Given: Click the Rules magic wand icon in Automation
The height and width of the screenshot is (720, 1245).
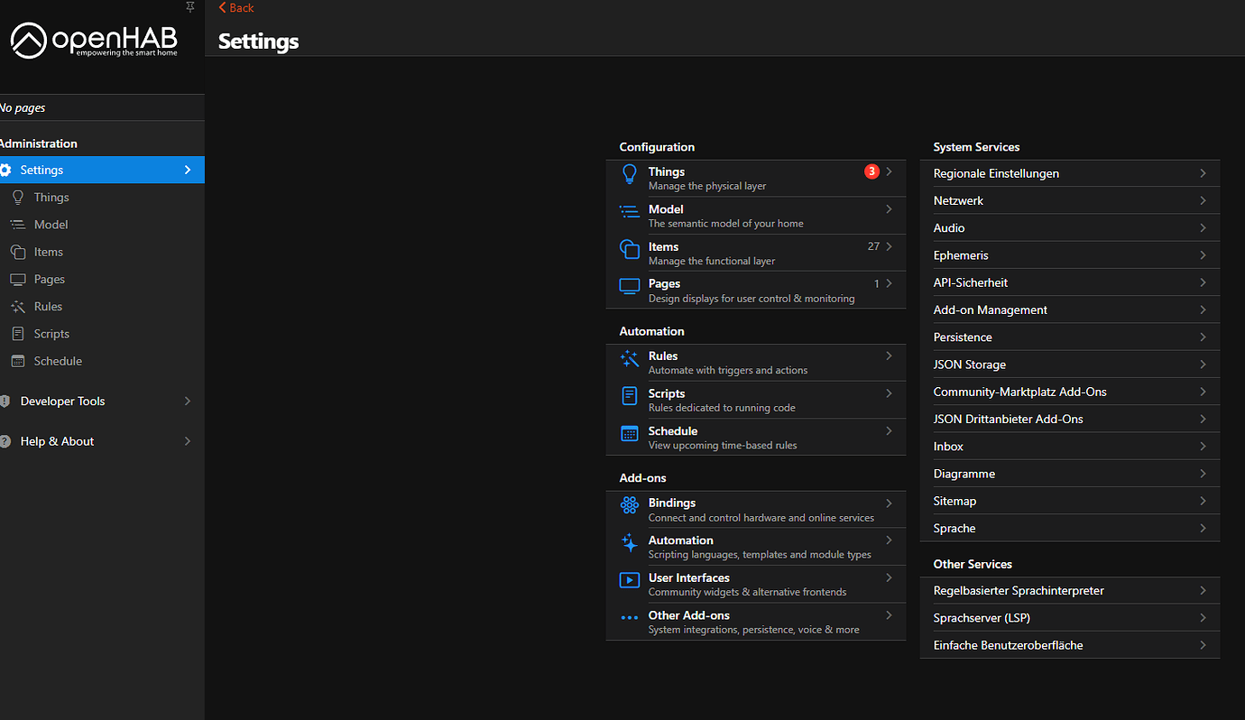Looking at the screenshot, I should (629, 360).
